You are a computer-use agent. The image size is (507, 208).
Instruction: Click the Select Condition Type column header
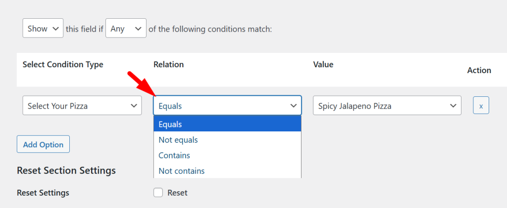click(63, 65)
